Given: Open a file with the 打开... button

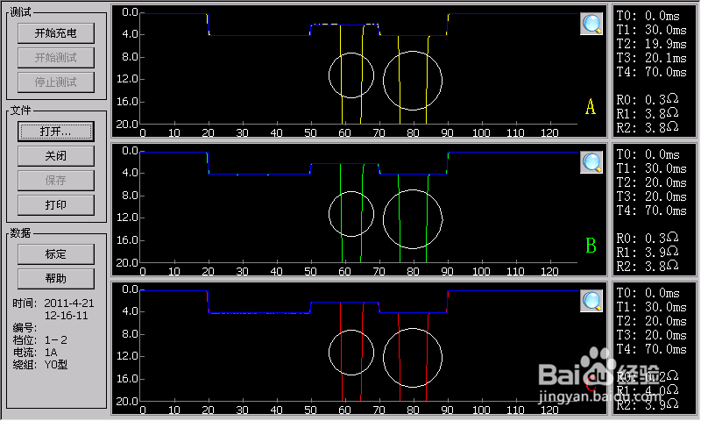Looking at the screenshot, I should point(56,132).
